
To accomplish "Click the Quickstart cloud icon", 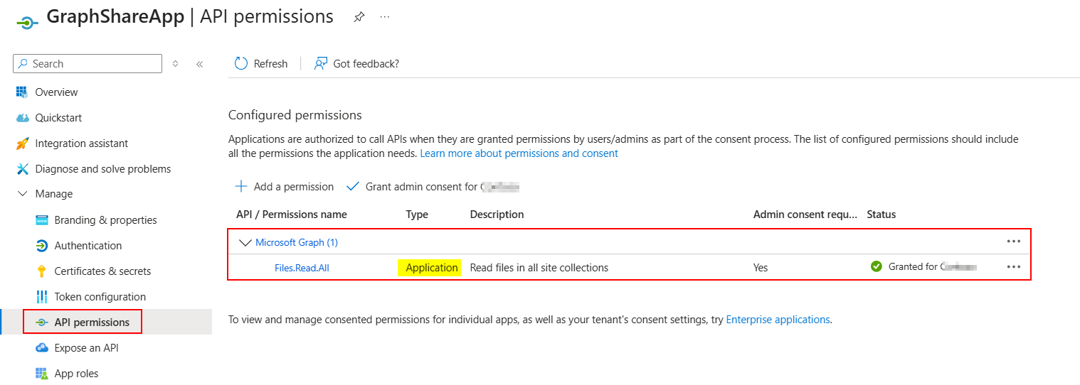I will point(22,118).
